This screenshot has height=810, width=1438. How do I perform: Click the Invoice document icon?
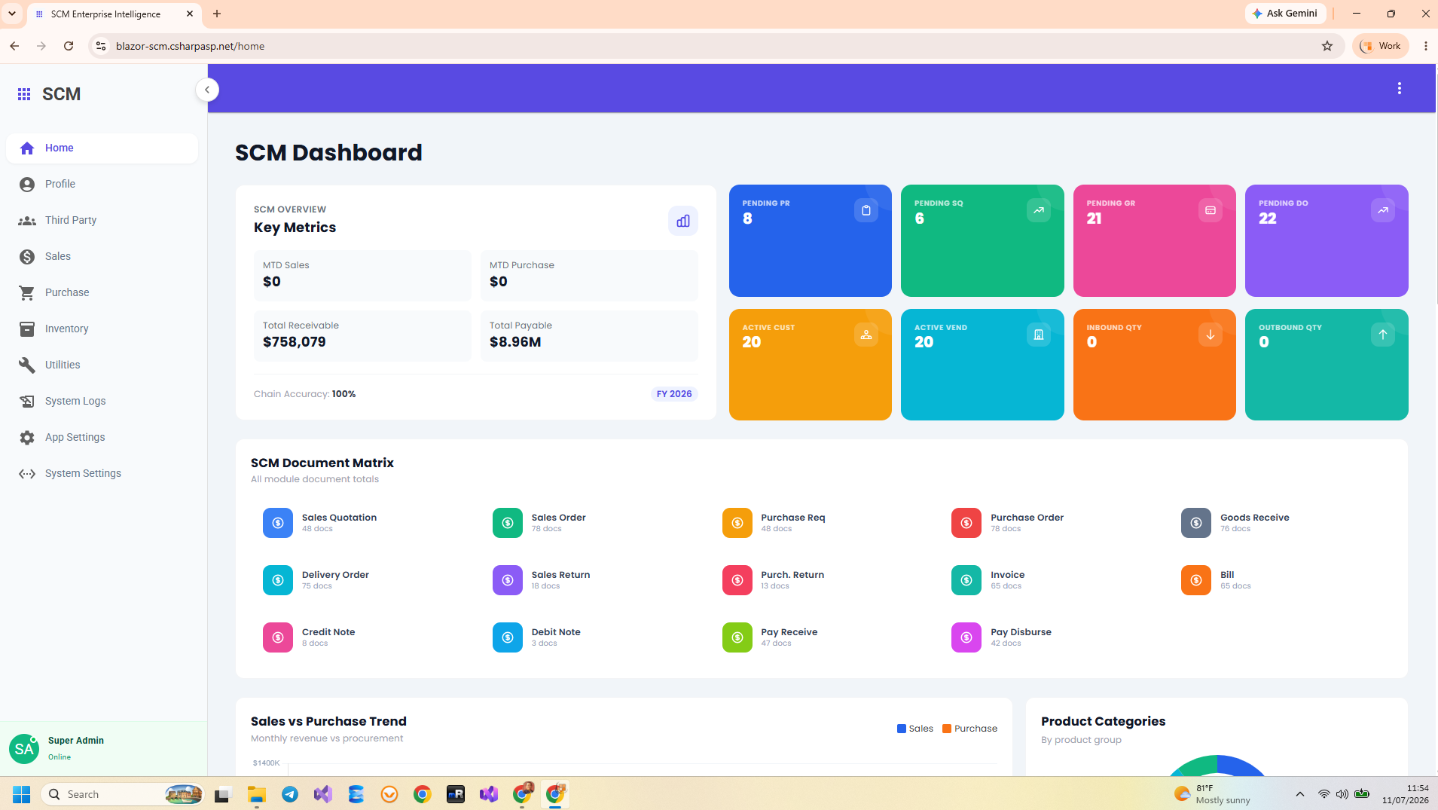pos(966,580)
